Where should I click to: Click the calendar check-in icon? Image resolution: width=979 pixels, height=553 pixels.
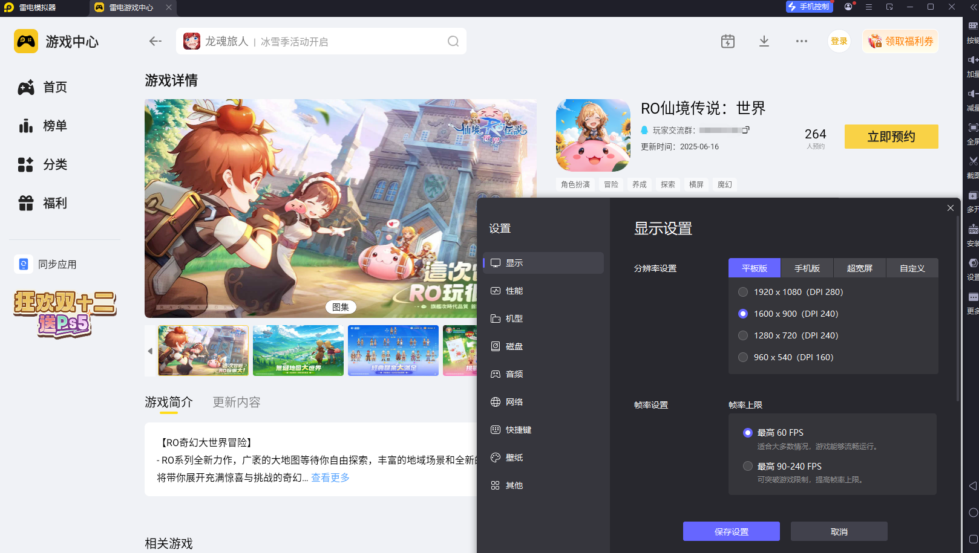pyautogui.click(x=728, y=41)
